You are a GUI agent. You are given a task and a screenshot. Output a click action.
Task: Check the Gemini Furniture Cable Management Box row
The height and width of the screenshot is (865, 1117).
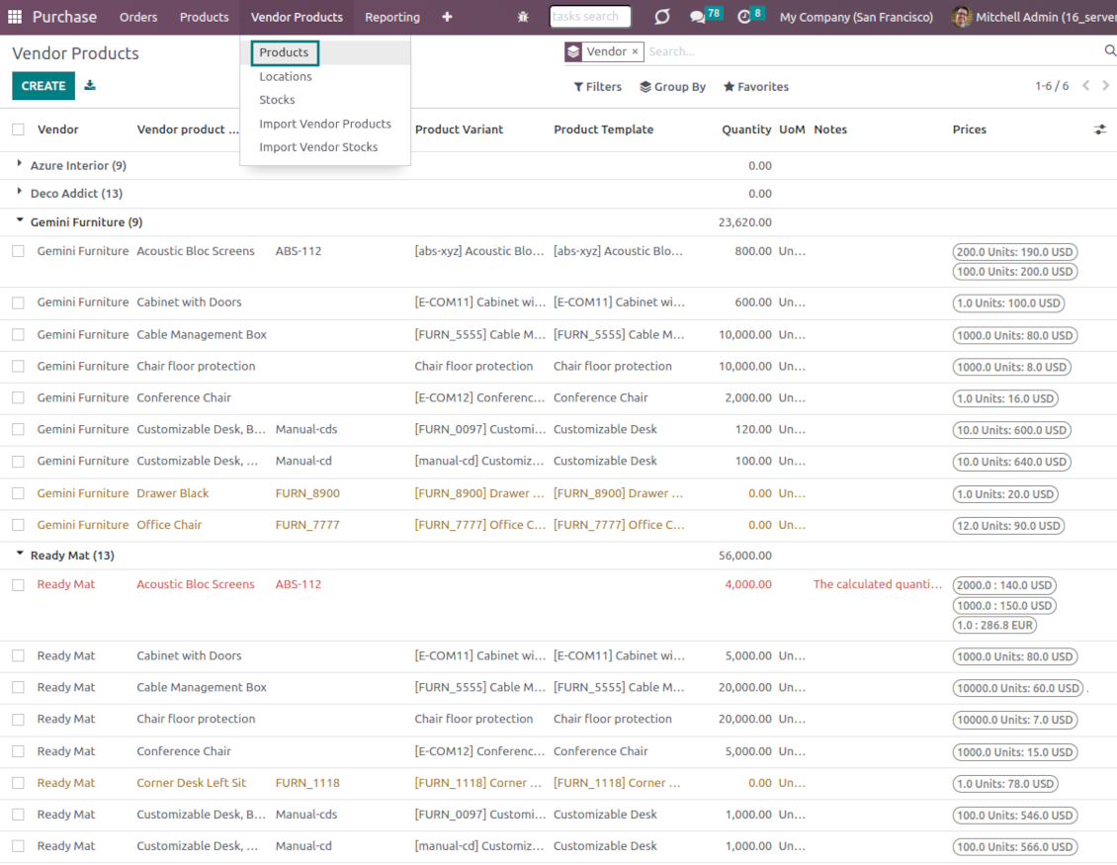(x=18, y=334)
